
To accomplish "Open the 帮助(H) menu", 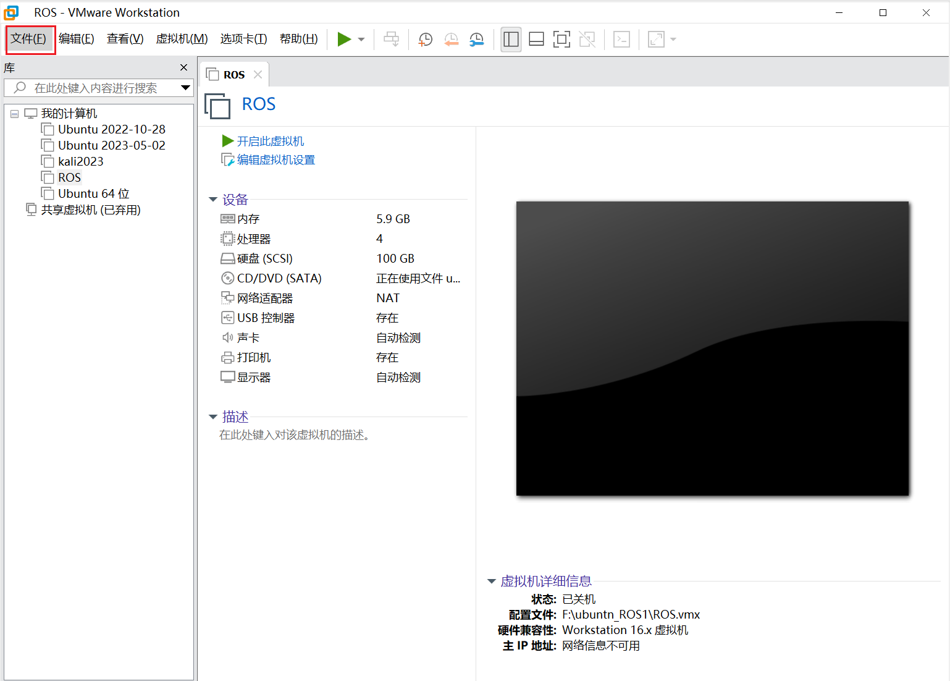I will pyautogui.click(x=299, y=39).
